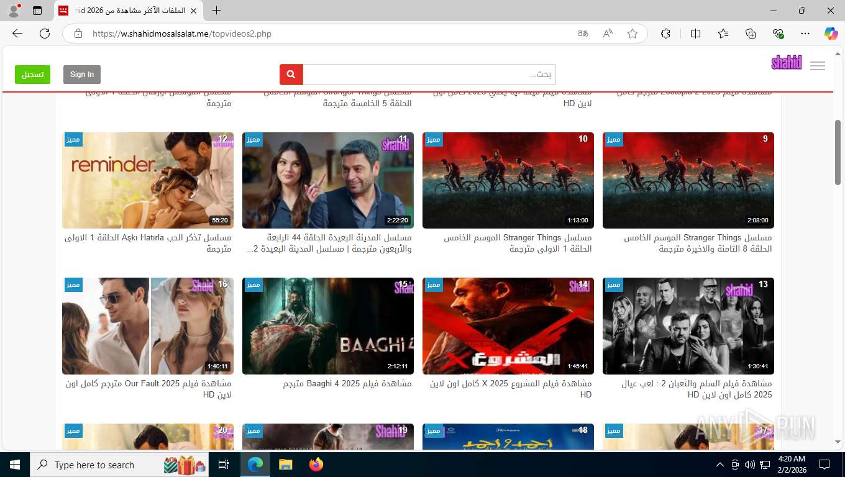
Task: Open the Baaghi 4 thumbnail
Action: click(328, 326)
